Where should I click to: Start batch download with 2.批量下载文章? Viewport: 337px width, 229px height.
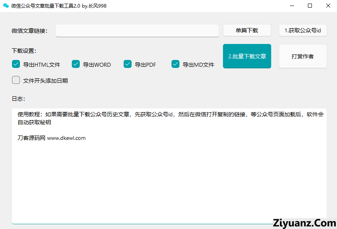point(247,56)
